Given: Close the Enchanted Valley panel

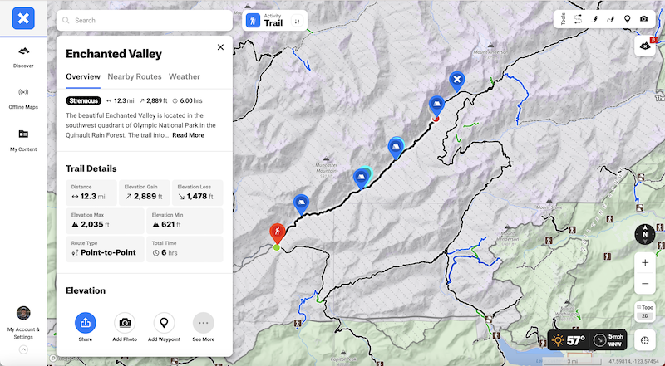Looking at the screenshot, I should tap(220, 47).
